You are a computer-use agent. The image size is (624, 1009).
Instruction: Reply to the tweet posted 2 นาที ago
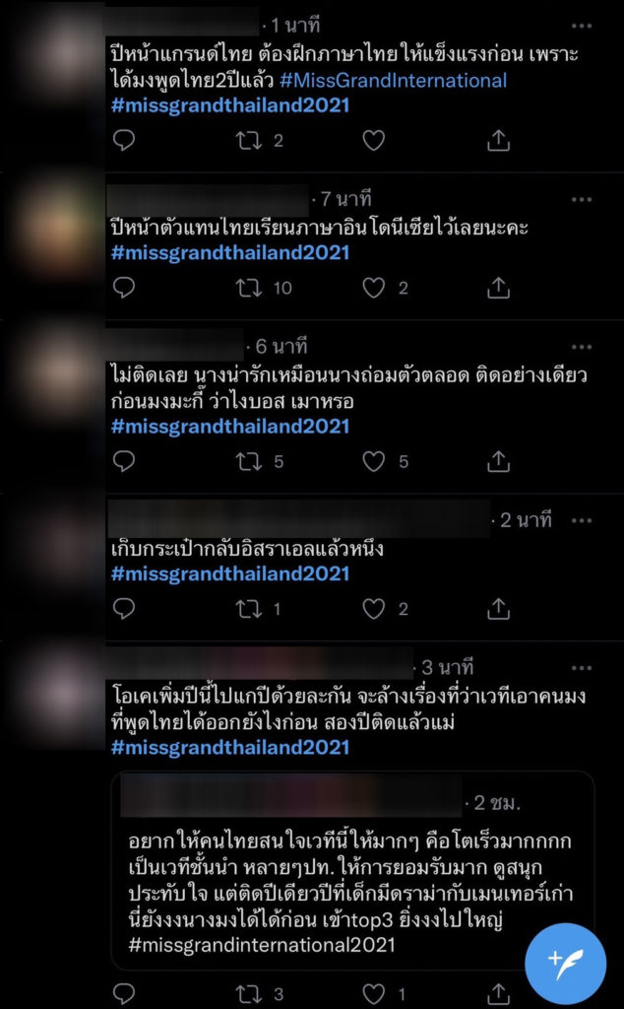tap(123, 609)
